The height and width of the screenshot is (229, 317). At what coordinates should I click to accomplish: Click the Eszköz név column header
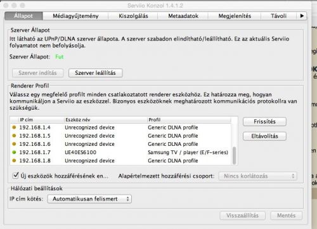pos(105,120)
